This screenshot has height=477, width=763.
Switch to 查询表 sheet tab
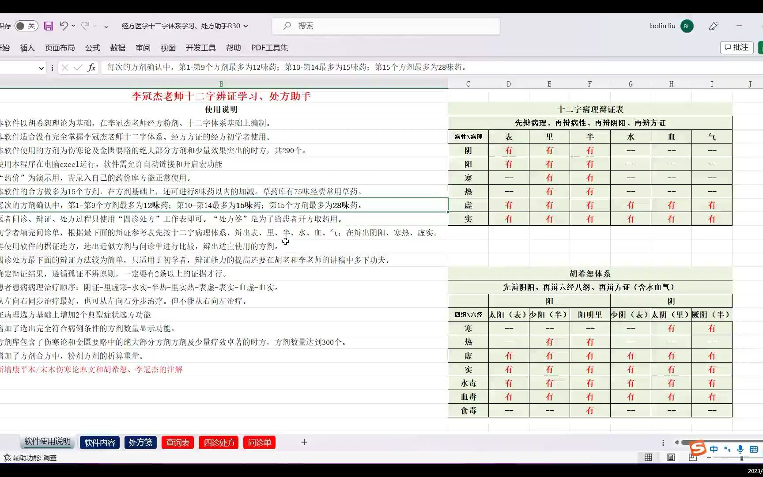tap(178, 443)
